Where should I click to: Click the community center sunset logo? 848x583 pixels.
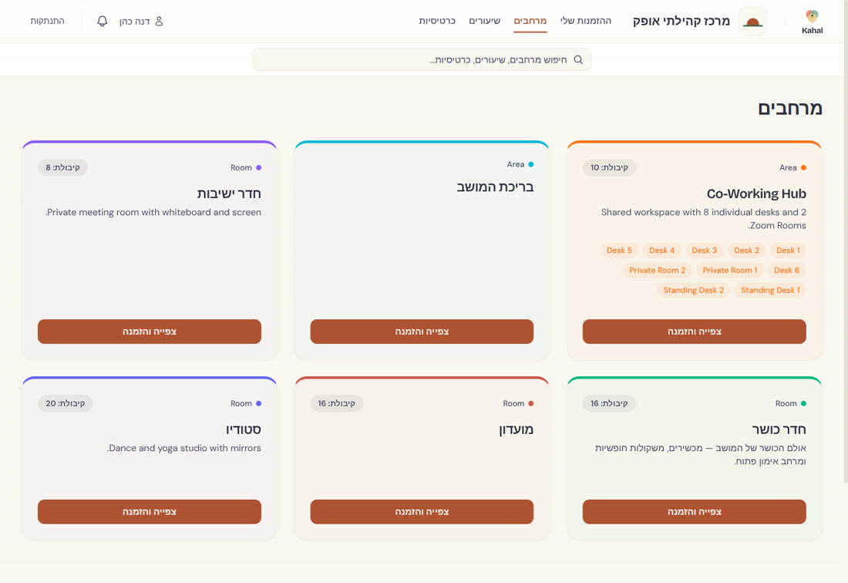[x=753, y=21]
